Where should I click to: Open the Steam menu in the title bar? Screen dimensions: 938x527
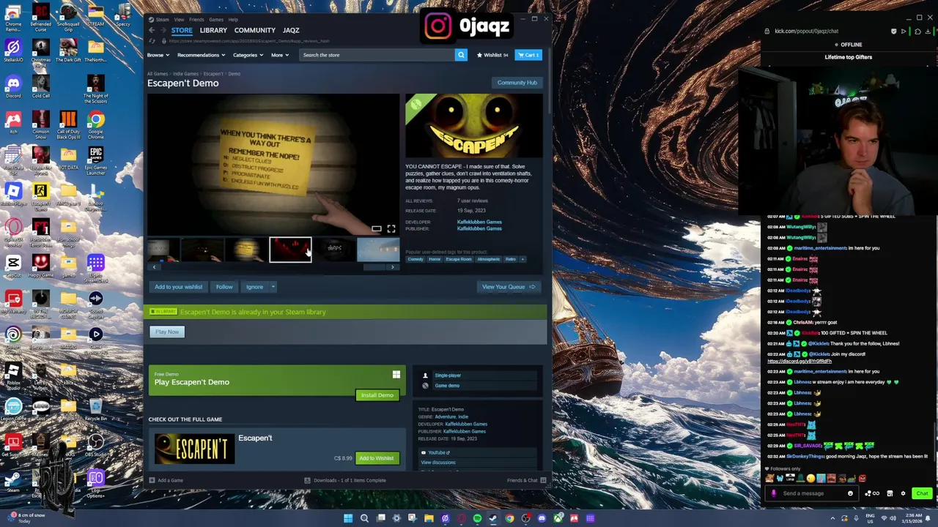pyautogui.click(x=162, y=20)
